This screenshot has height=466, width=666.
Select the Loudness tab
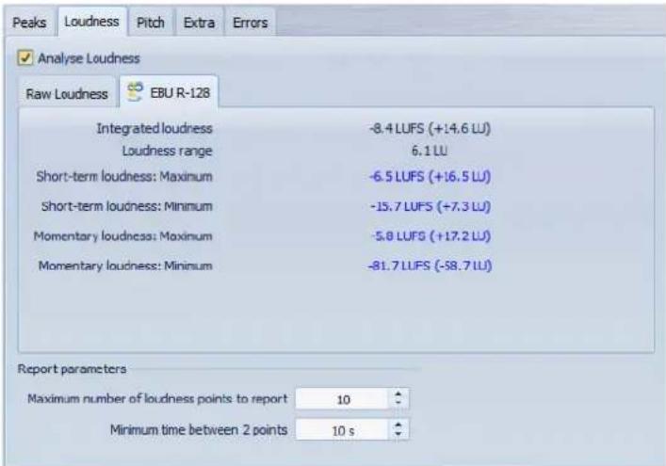tap(91, 22)
